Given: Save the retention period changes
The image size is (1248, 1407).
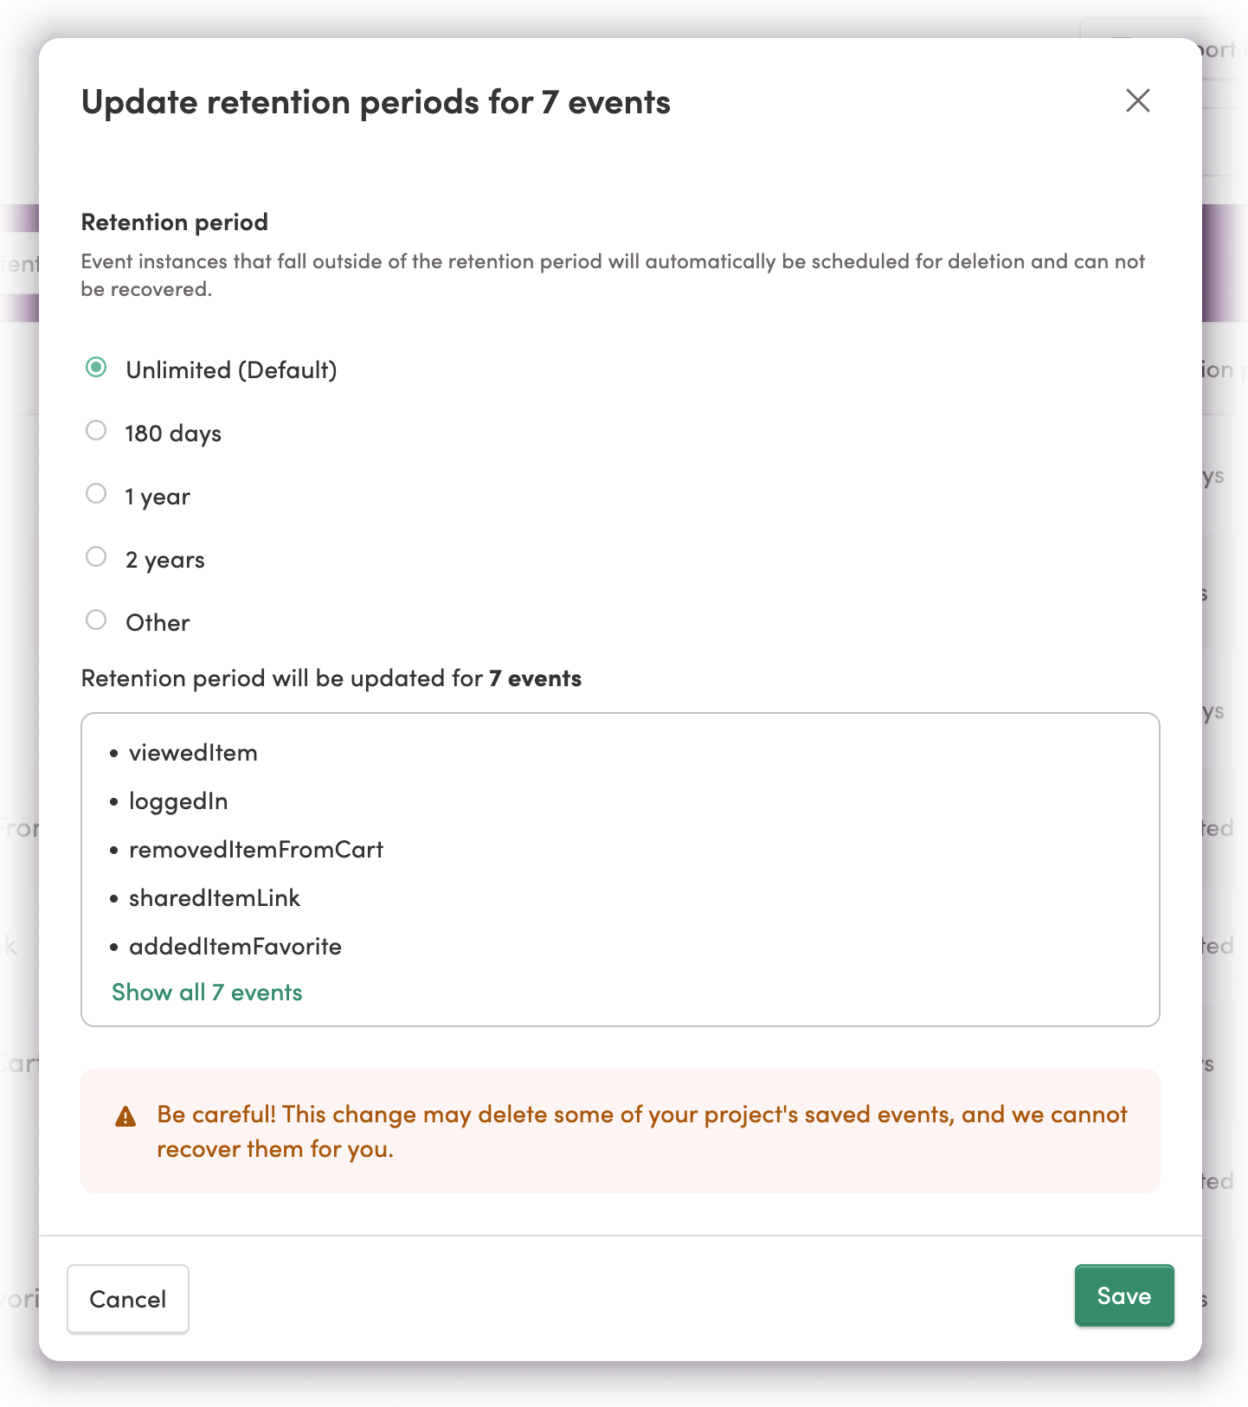Looking at the screenshot, I should point(1123,1295).
